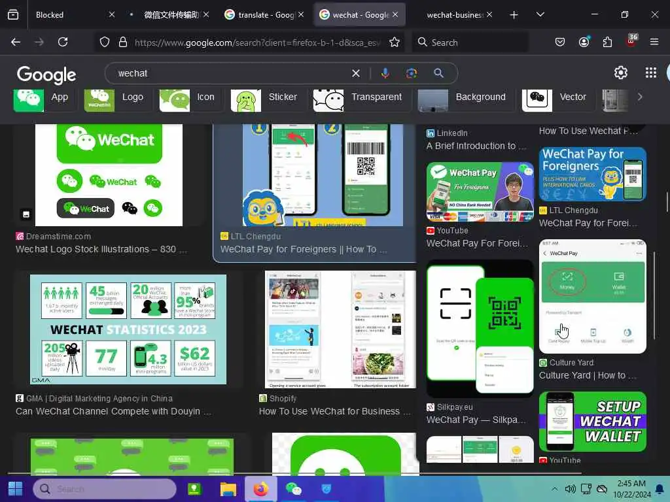Open Can WeChat Channel Compete with Douyin link
The height and width of the screenshot is (502, 670).
113,412
